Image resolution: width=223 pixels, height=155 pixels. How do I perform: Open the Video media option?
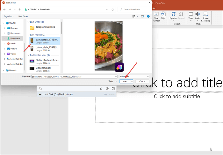[191, 15]
